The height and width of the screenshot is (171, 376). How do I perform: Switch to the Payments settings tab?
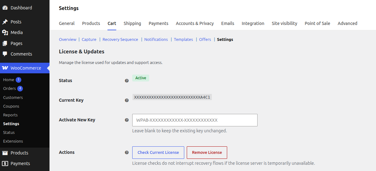(x=159, y=23)
